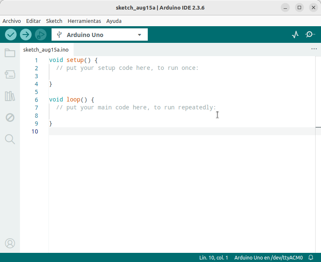The image size is (321, 262).
Task: Start debugging with the debug play icon
Action: 41,35
